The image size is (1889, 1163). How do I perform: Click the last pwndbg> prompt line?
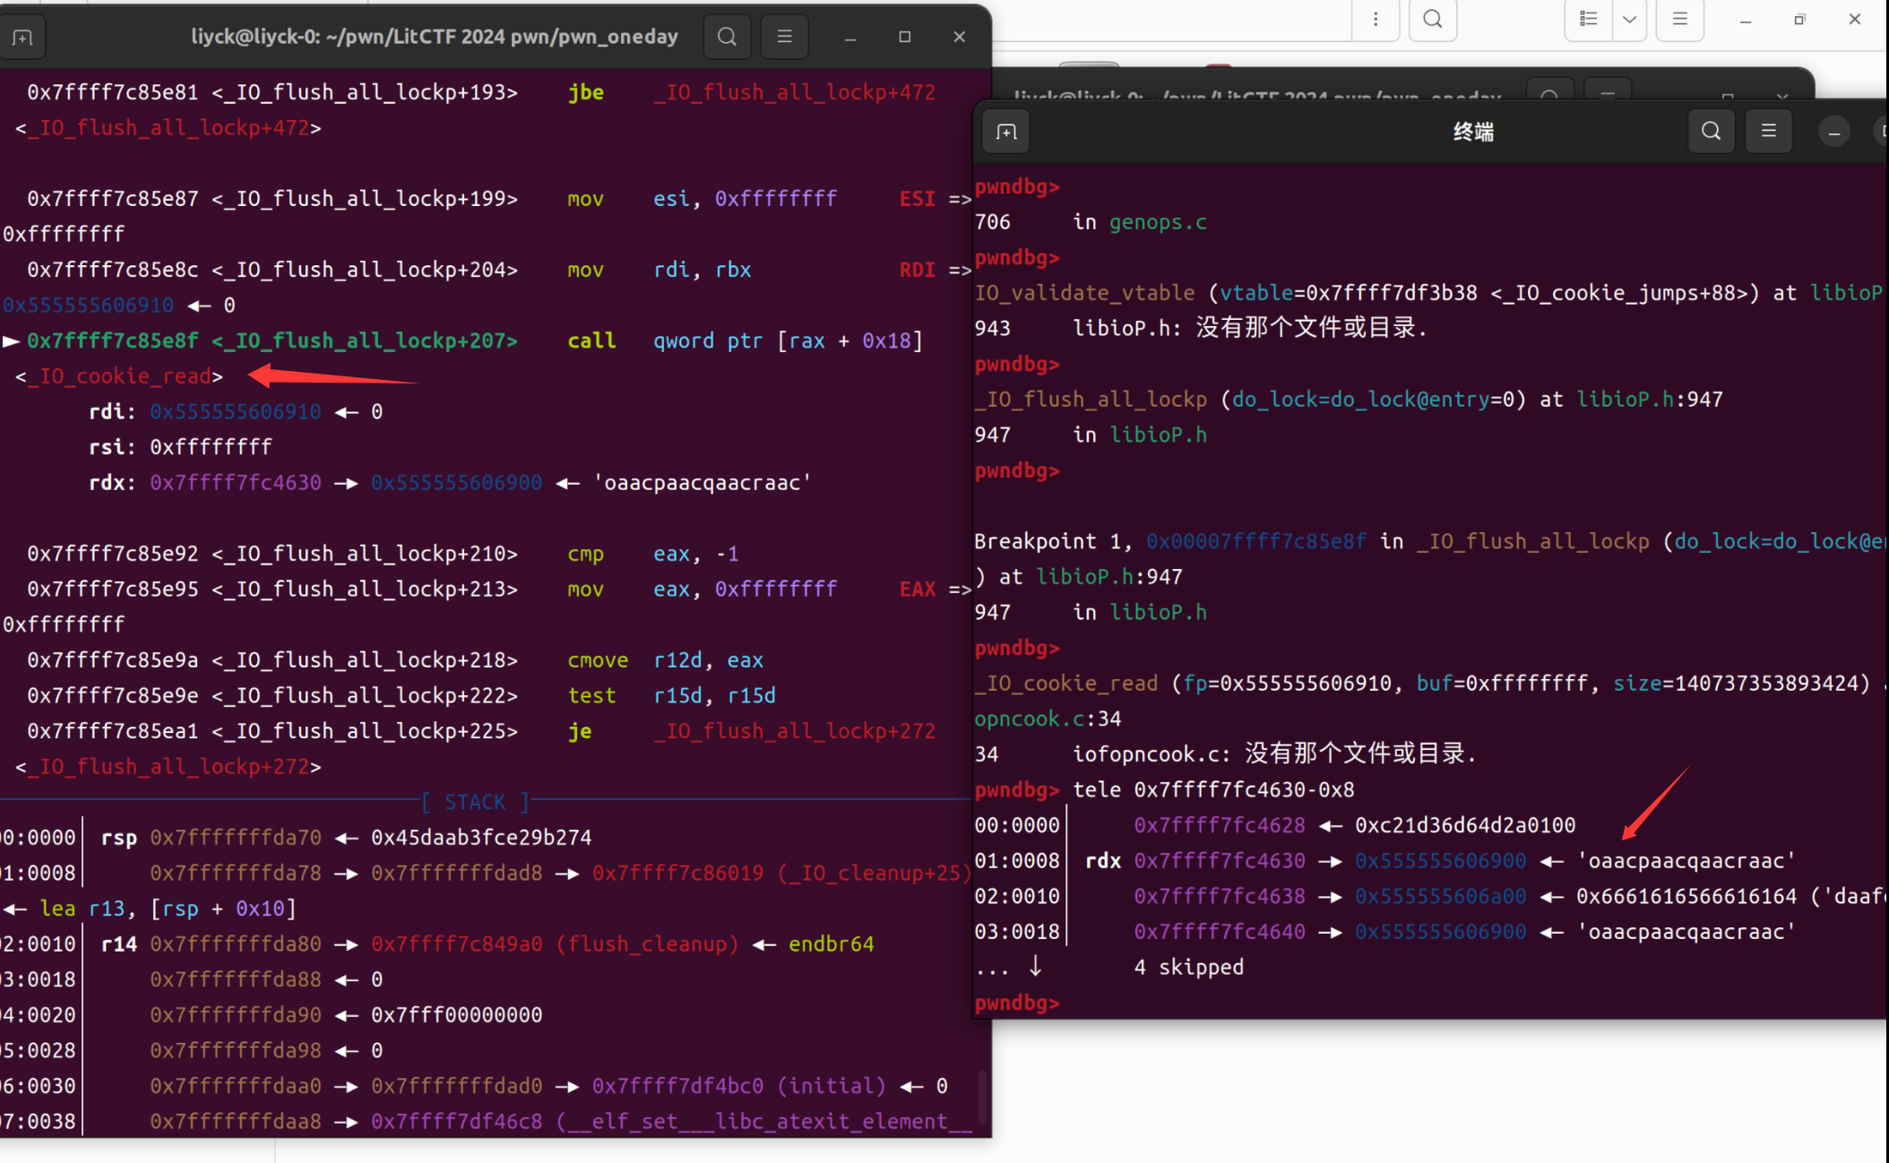pyautogui.click(x=1017, y=1003)
